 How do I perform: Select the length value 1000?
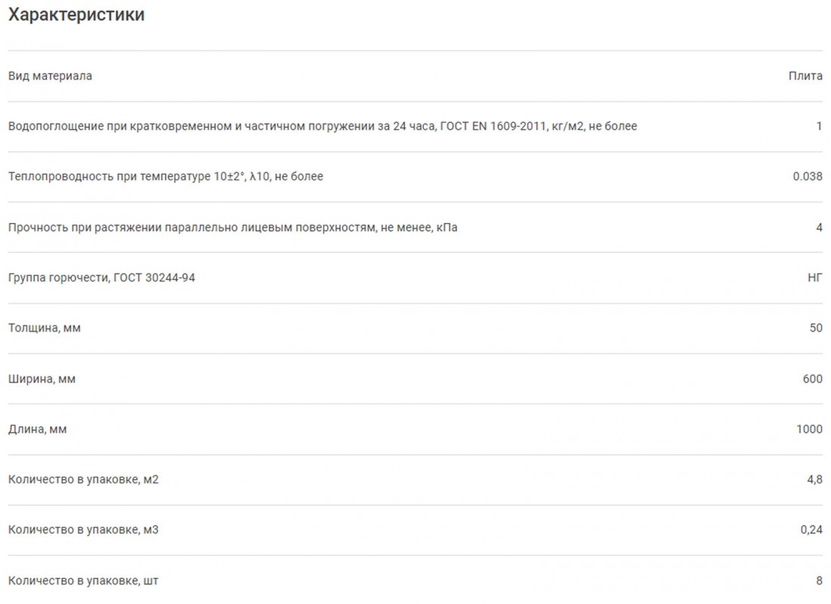tap(809, 429)
